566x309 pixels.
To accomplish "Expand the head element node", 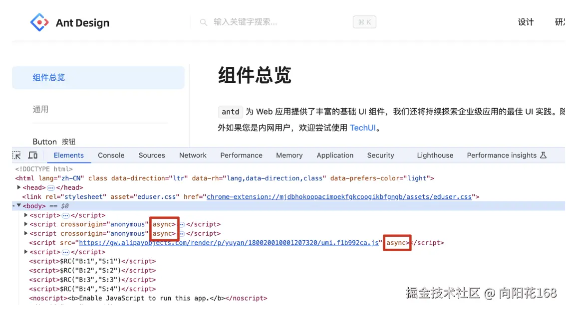I will (19, 187).
